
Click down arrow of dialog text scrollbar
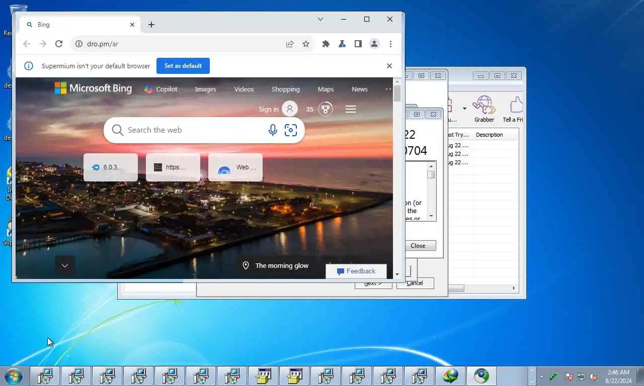pyautogui.click(x=431, y=216)
